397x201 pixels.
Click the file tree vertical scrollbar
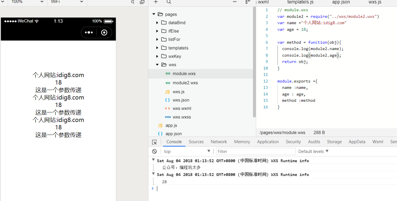(255, 62)
